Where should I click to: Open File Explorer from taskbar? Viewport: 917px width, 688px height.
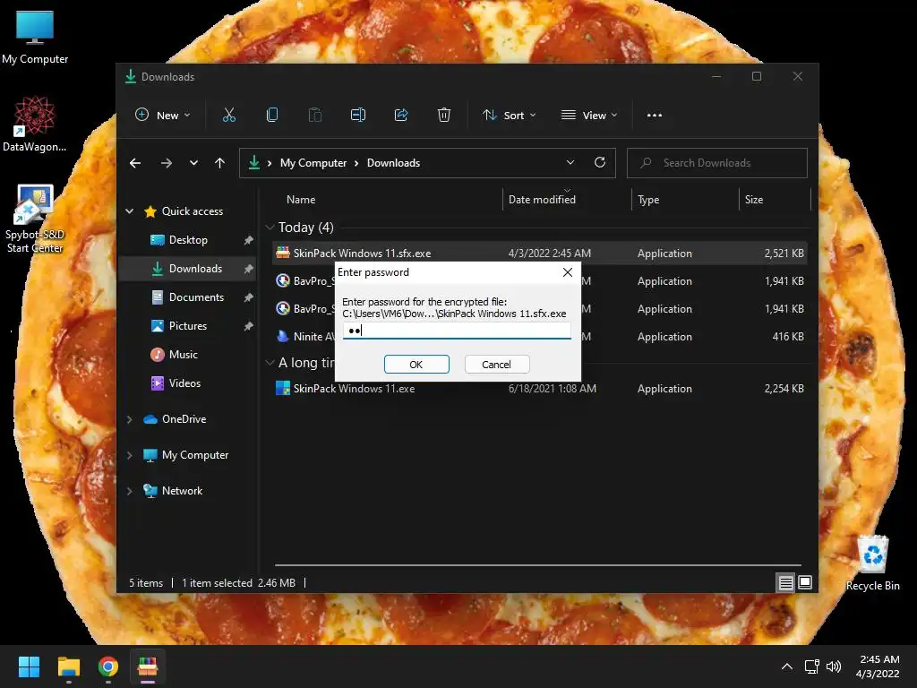click(x=68, y=666)
